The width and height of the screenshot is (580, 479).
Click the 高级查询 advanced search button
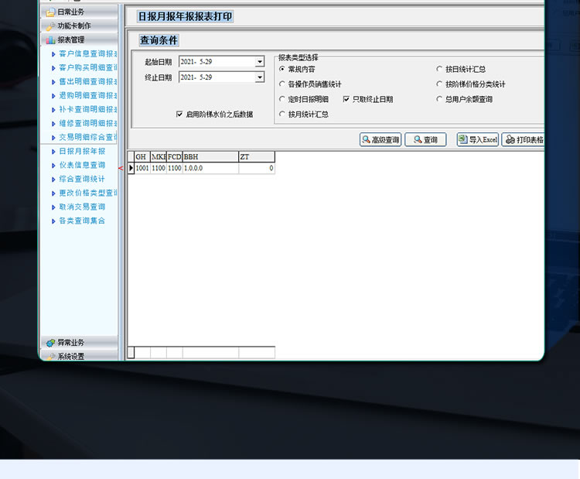[x=380, y=140]
